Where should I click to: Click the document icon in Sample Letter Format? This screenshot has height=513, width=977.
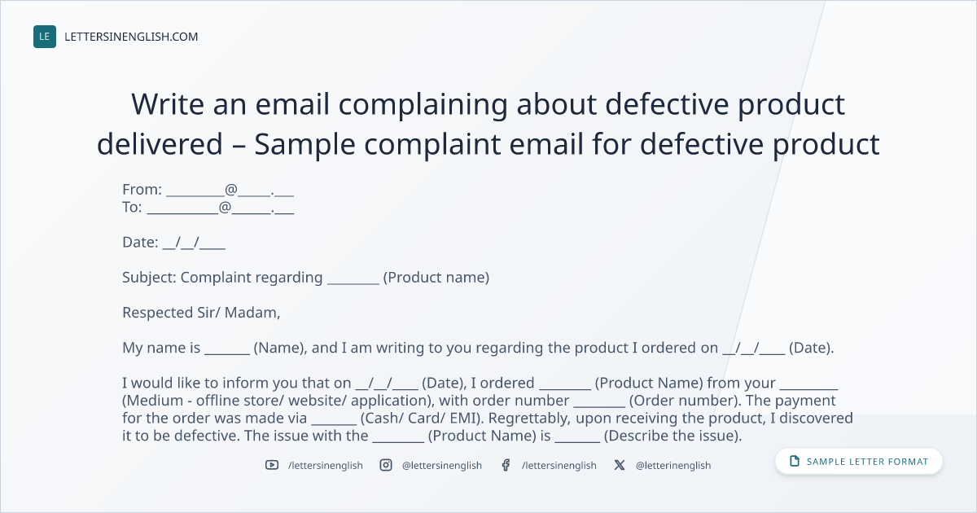(x=795, y=462)
